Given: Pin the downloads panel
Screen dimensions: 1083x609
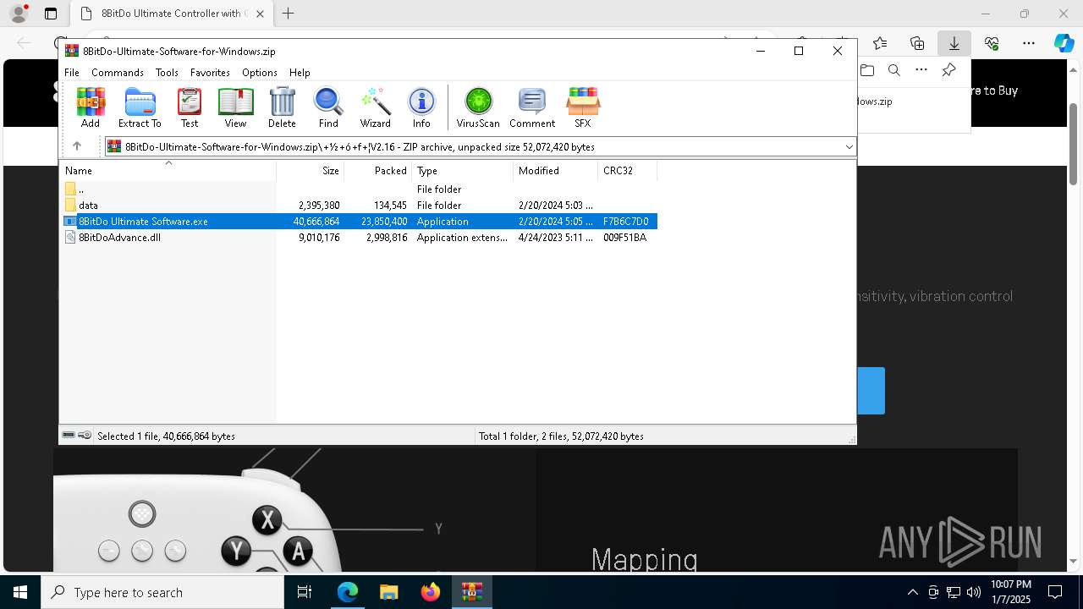Looking at the screenshot, I should (x=948, y=70).
